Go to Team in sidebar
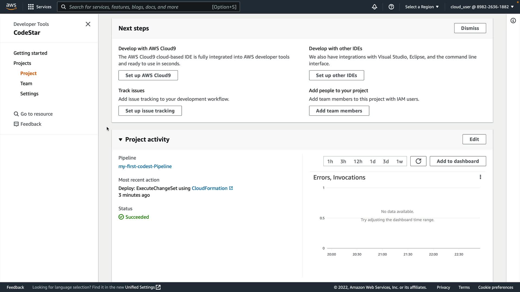This screenshot has width=520, height=292. tap(26, 84)
